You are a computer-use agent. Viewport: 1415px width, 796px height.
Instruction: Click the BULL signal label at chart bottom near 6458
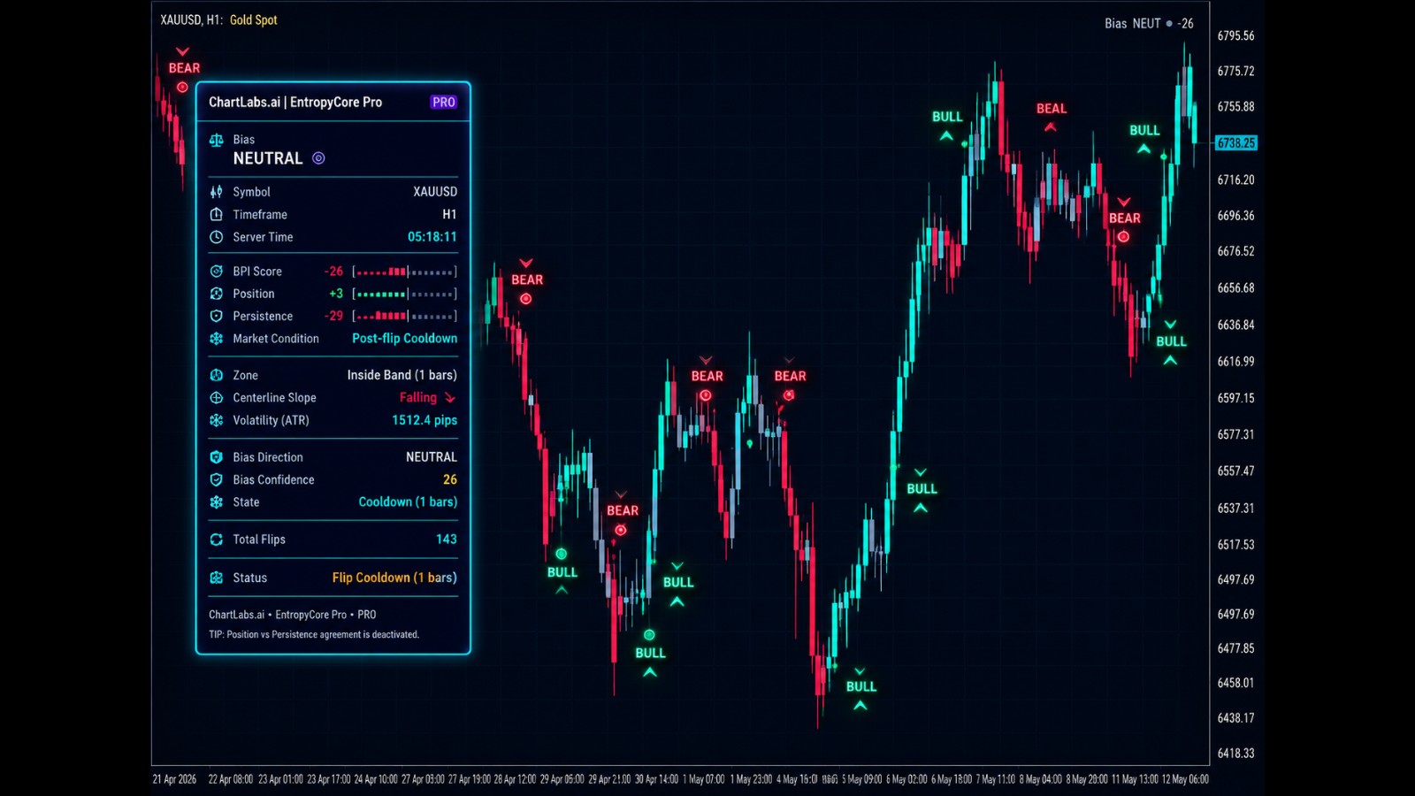pos(861,686)
